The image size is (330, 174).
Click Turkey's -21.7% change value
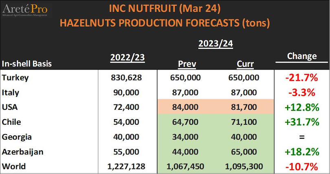[x=301, y=77]
